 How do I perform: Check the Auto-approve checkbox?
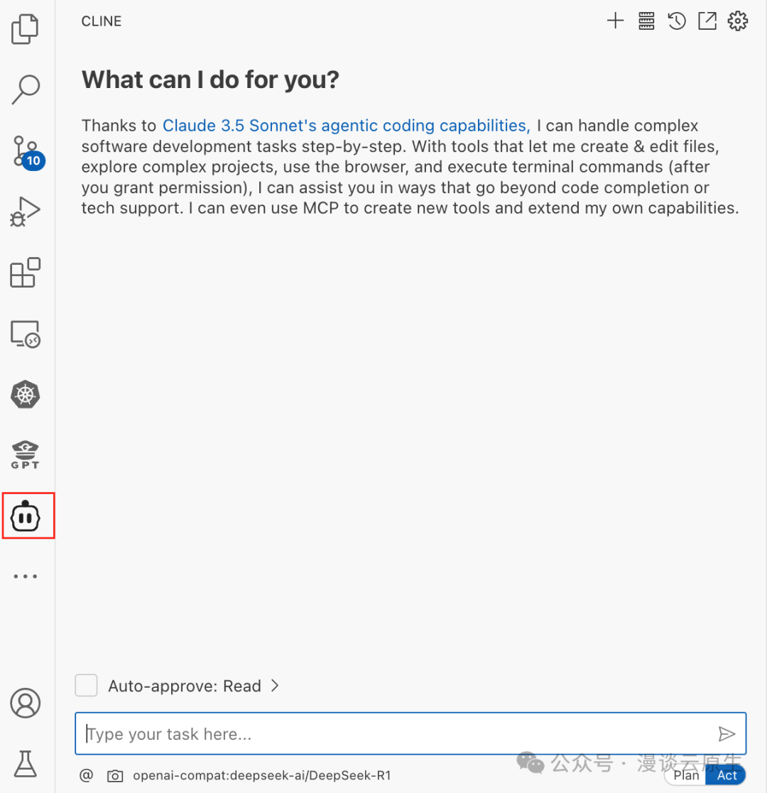tap(86, 685)
